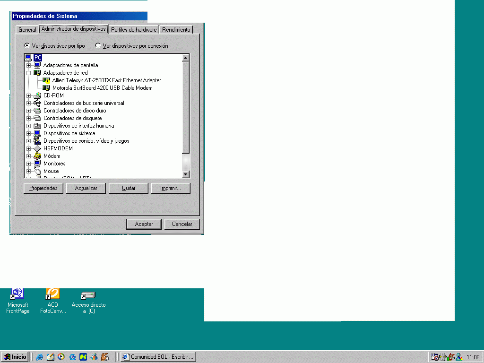Select 'Allied Telesyn AT-2500TX Fast Ethernet Adapter' text

[x=106, y=80]
